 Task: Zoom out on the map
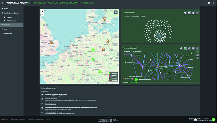point(42,14)
